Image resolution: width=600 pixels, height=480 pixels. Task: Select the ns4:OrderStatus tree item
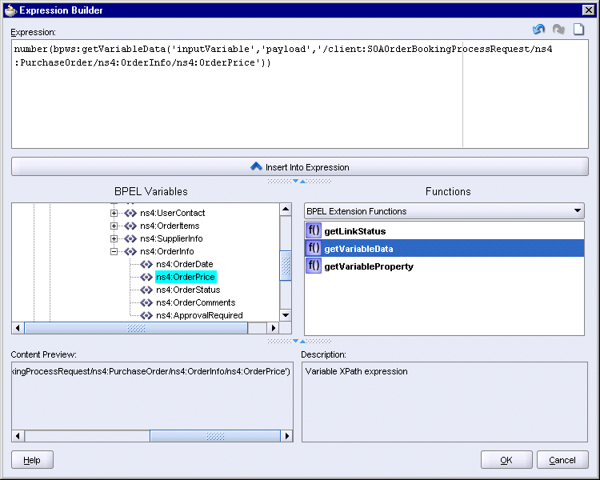coord(188,290)
